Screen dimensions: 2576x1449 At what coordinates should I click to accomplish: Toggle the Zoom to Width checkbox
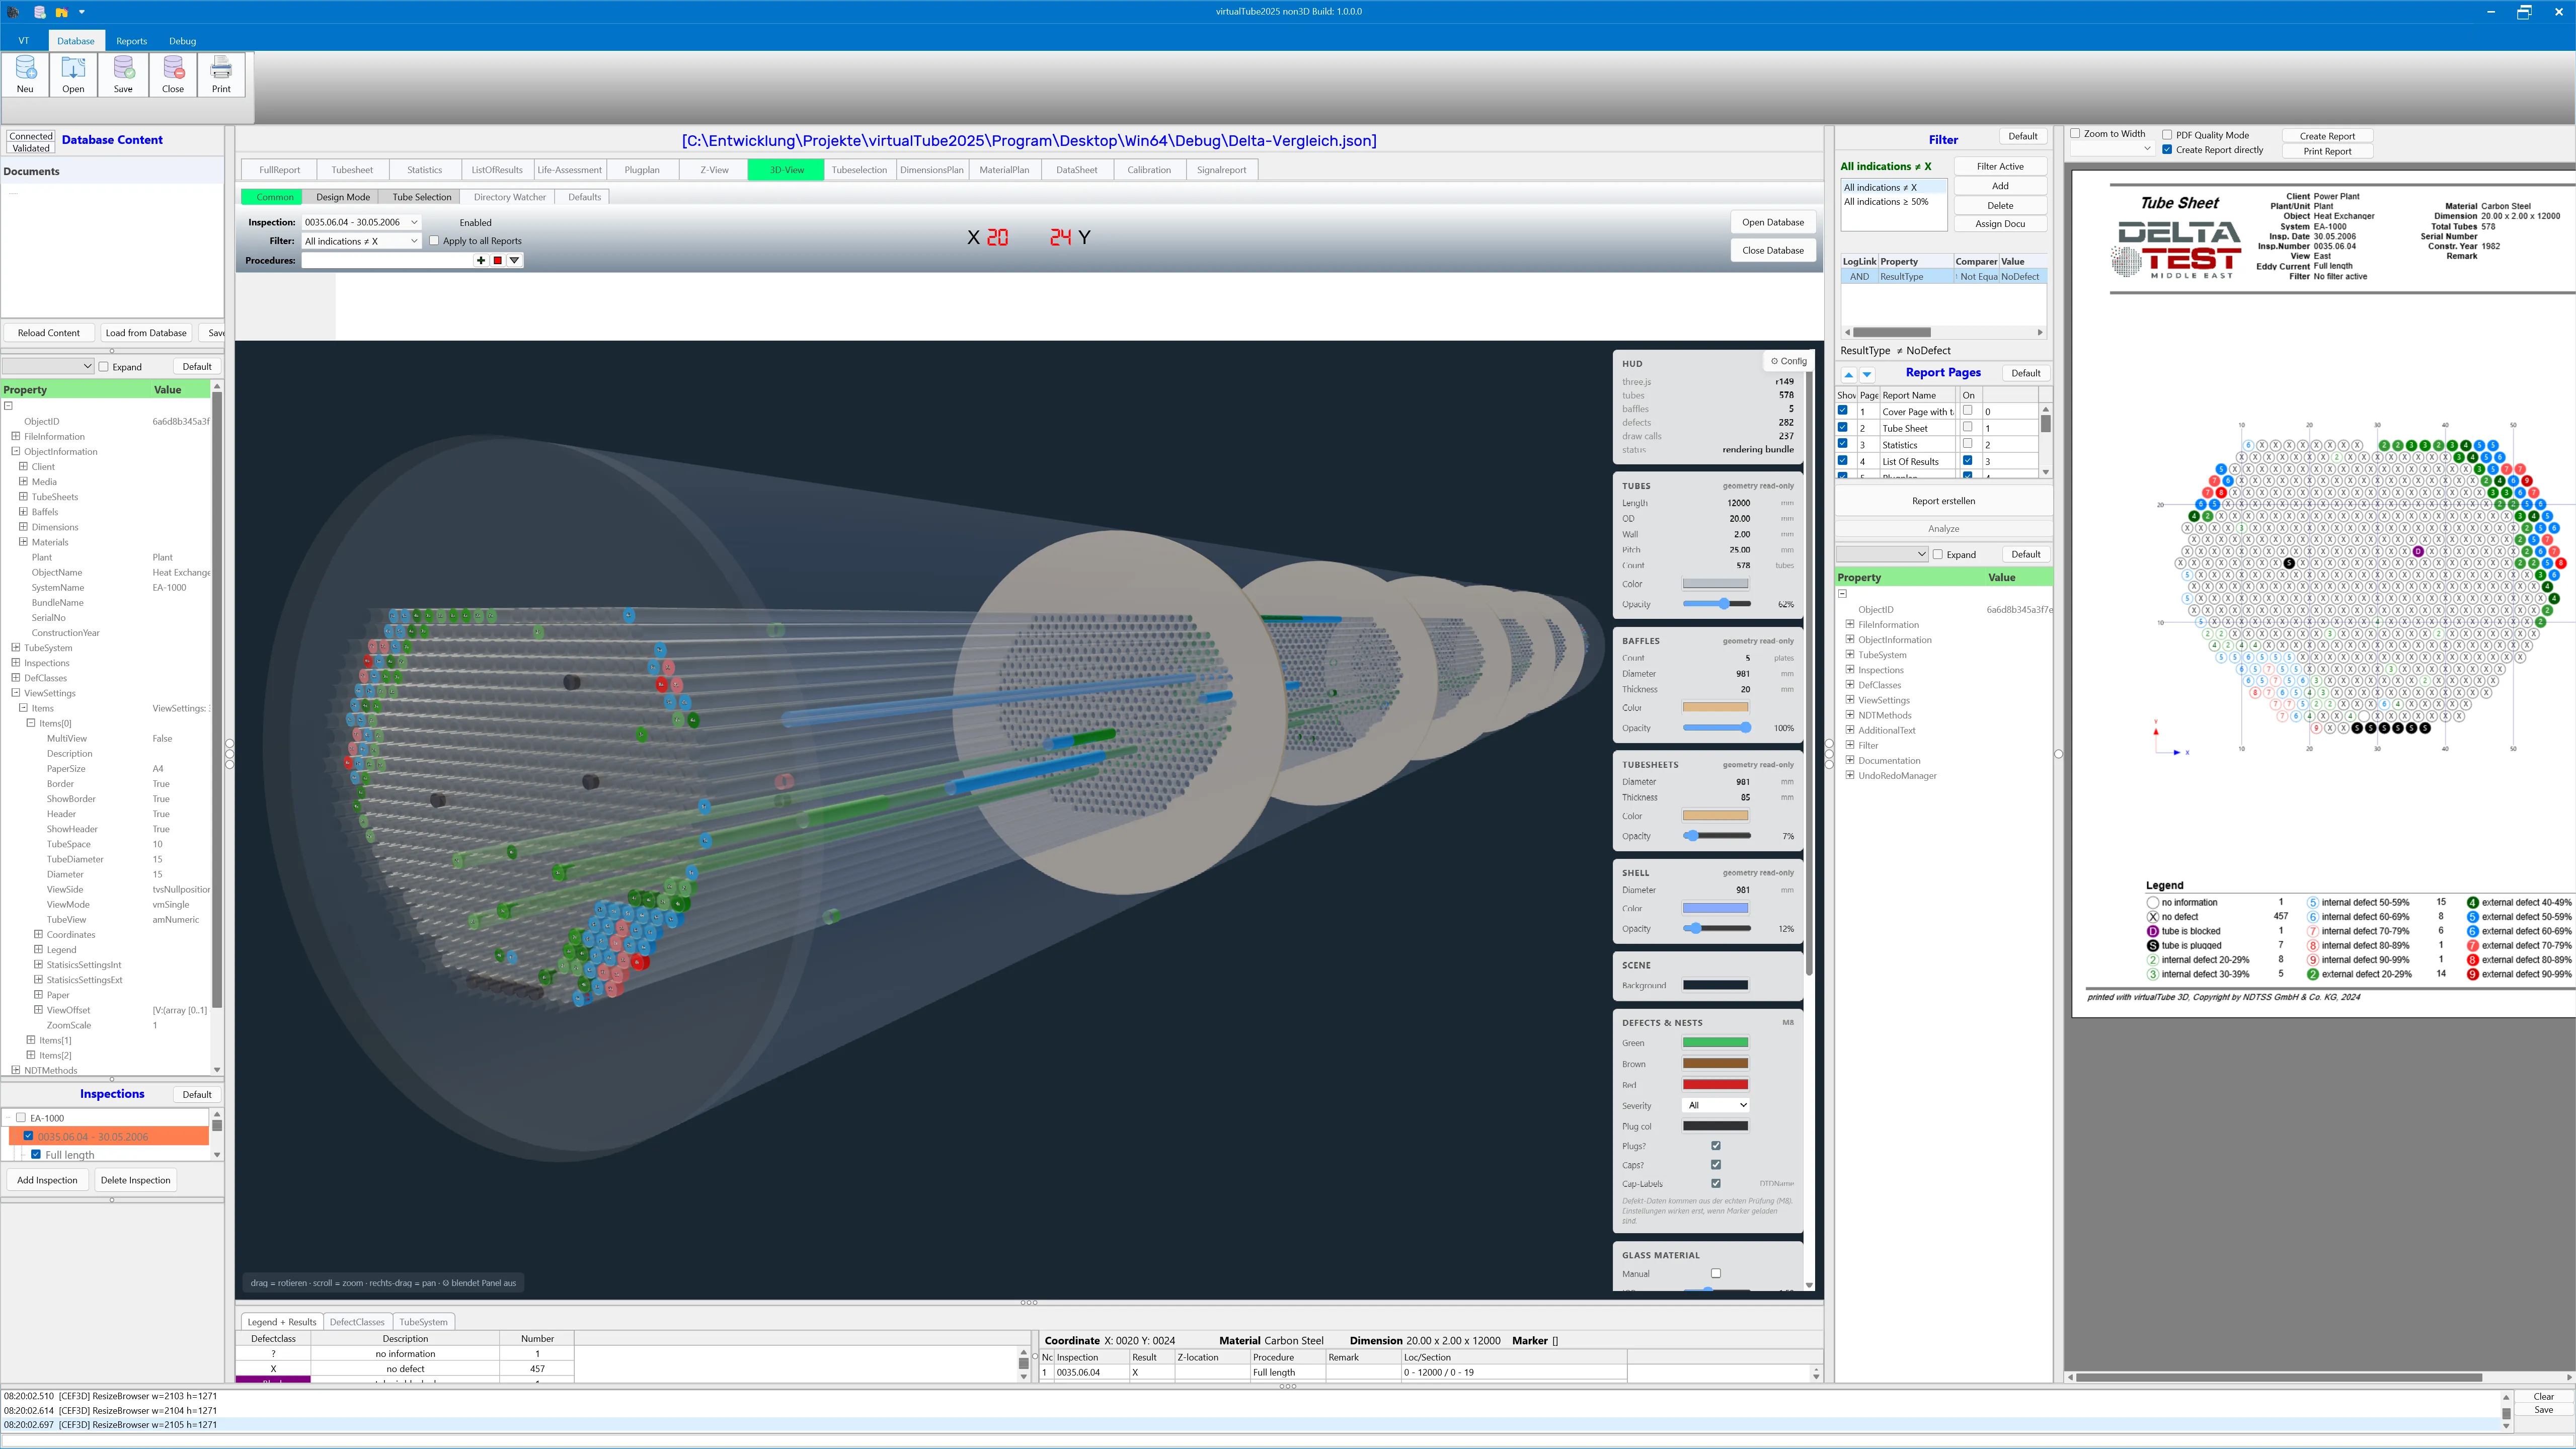coord(2076,133)
